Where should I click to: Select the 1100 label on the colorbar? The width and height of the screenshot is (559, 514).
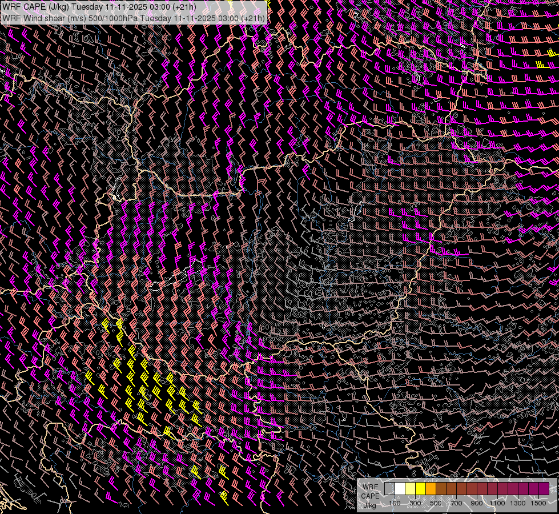click(x=497, y=503)
